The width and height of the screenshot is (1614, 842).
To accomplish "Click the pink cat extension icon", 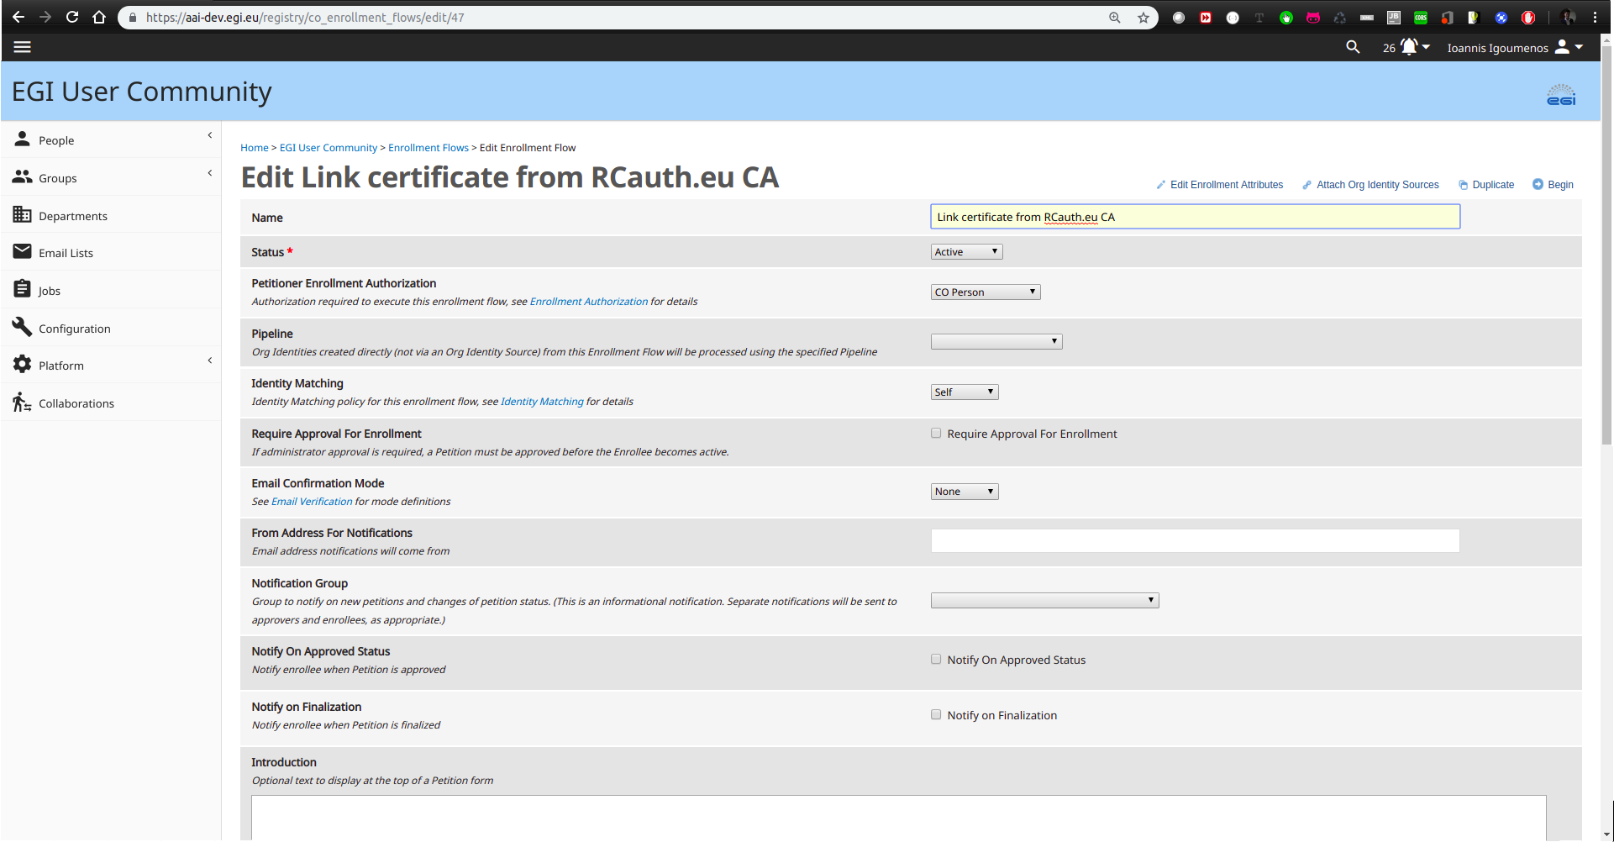I will [1313, 18].
